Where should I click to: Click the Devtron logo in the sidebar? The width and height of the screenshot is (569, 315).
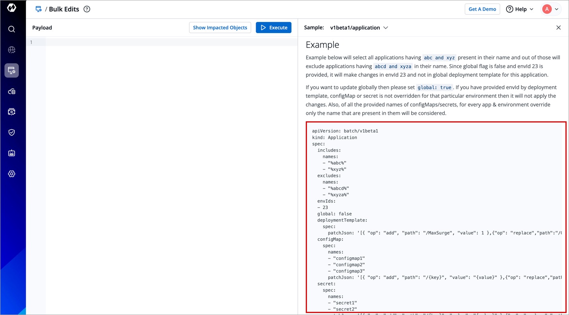point(12,8)
